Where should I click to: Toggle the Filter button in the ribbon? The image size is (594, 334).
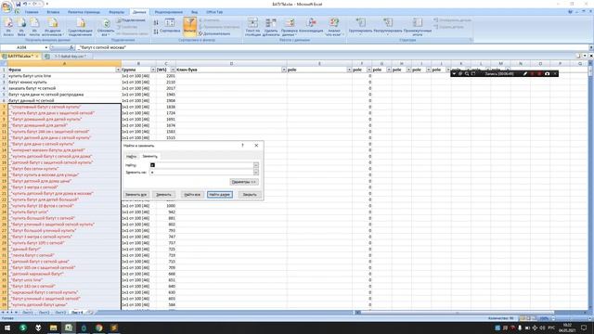pos(189,26)
